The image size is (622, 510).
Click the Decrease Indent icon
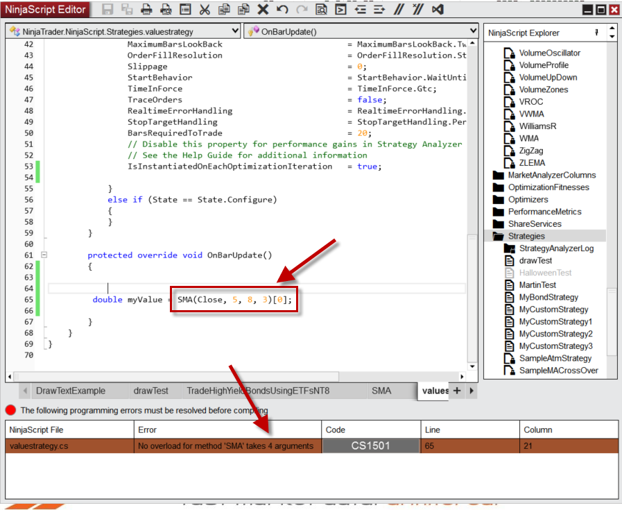coord(360,9)
